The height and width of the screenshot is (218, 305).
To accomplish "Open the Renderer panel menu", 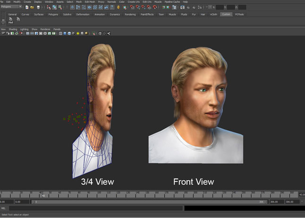I will [45, 29].
